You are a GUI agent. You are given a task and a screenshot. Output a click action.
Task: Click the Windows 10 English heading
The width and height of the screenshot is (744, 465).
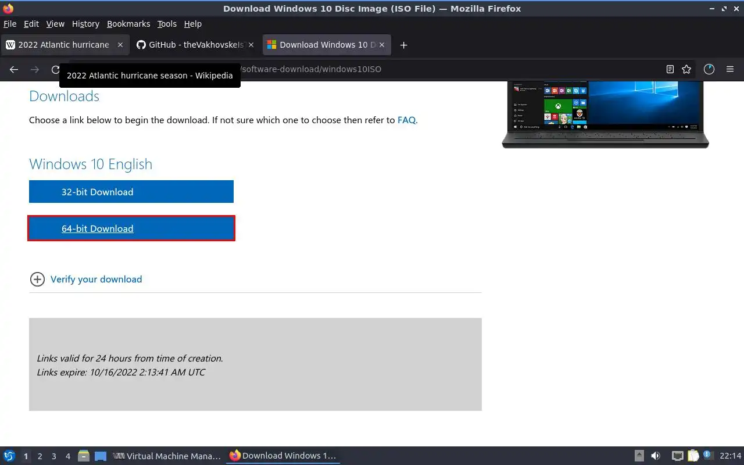91,164
